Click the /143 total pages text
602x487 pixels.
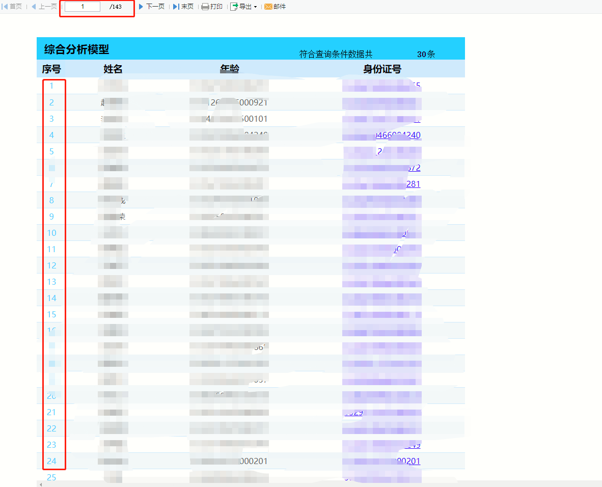pos(116,7)
